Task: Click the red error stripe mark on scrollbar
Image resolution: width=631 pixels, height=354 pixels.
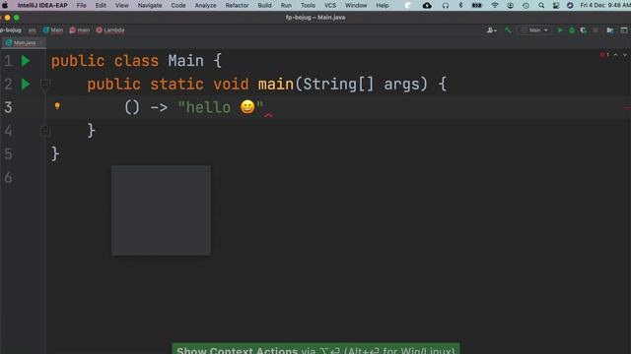Action: tap(627, 107)
